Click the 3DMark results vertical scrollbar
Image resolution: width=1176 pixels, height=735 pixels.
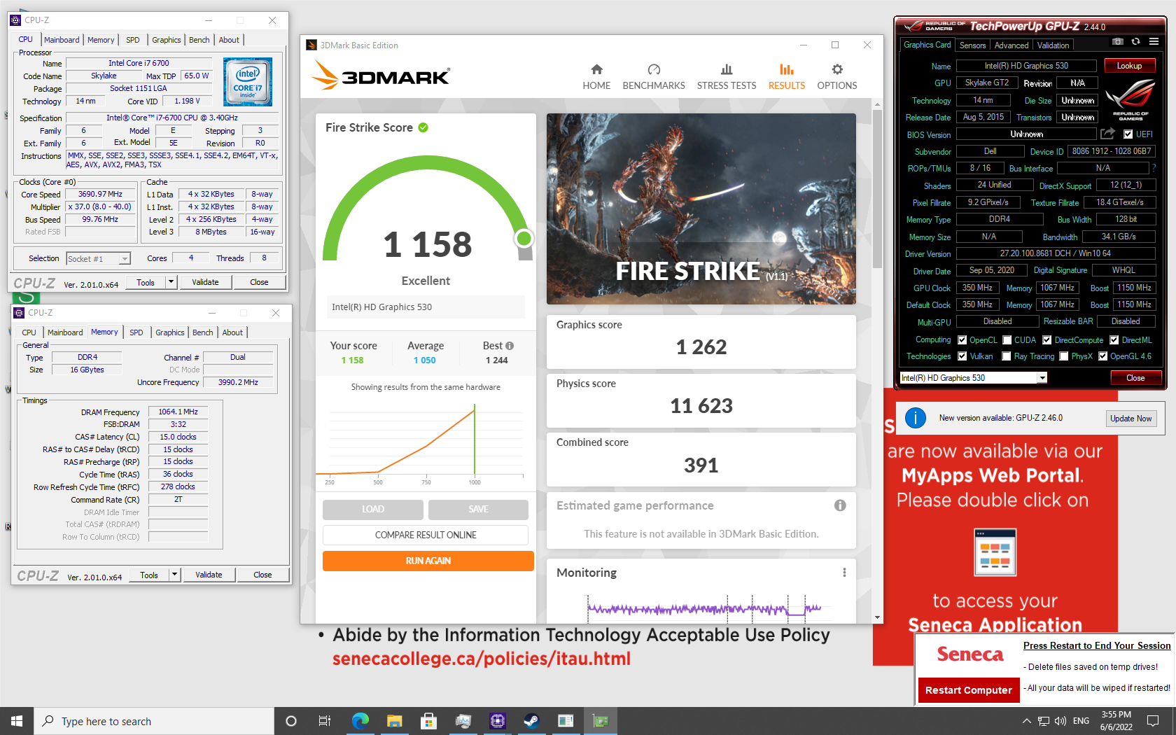(x=877, y=189)
